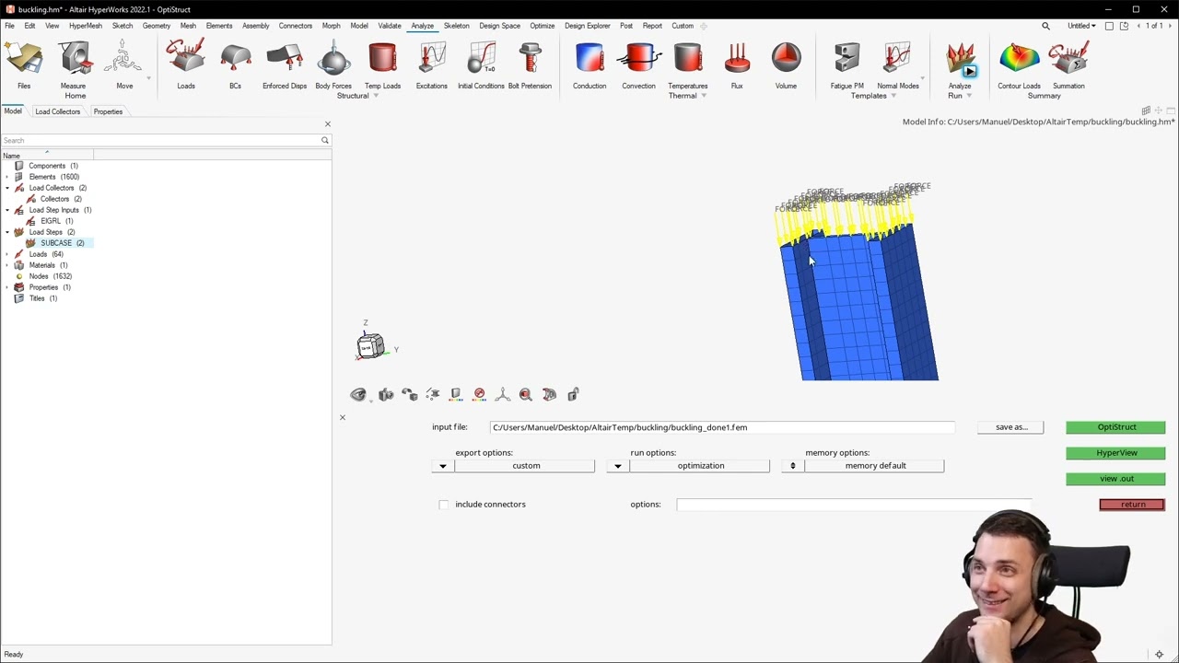Click the save as... button

coord(1010,427)
